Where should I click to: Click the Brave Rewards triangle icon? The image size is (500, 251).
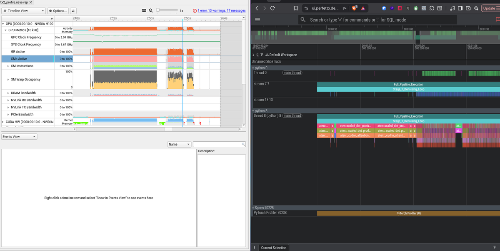(363, 8)
